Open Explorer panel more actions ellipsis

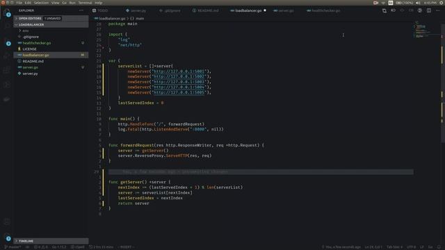(x=81, y=10)
